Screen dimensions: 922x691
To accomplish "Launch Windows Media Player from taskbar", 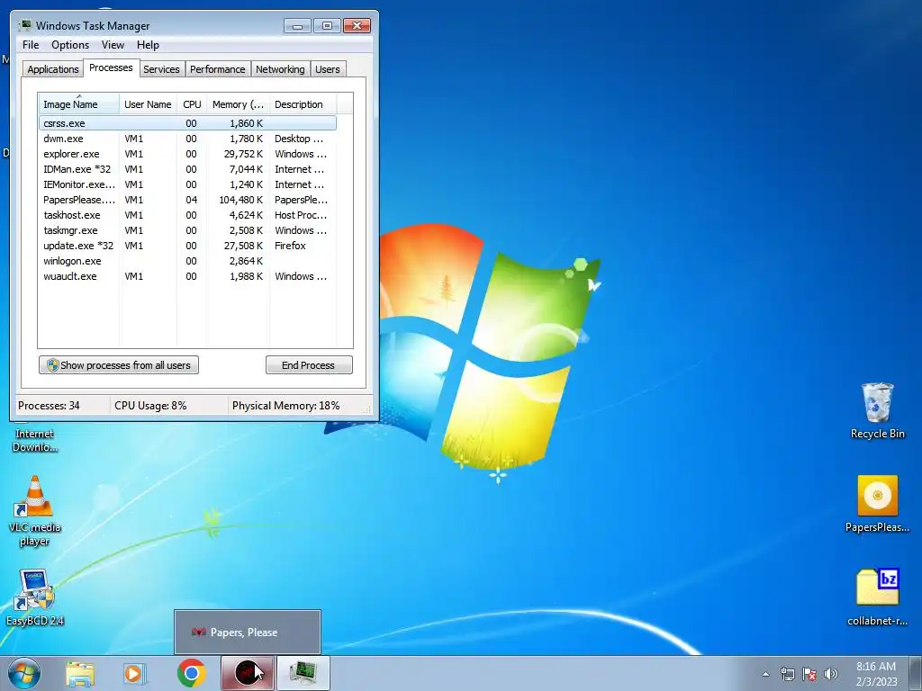I will pos(133,674).
